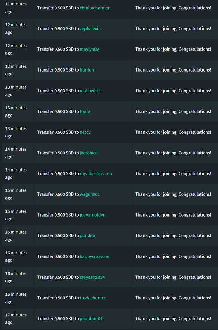Select the mallowfitt username link
218x330 pixels.
click(90, 91)
